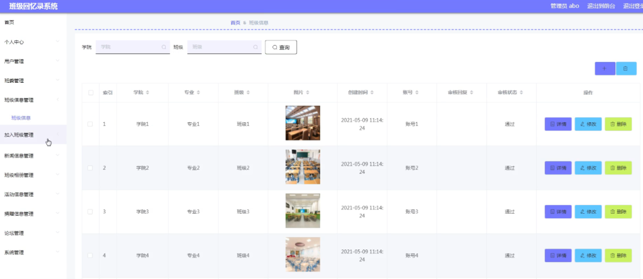This screenshot has height=279, width=643.
Task: Click 通过 status in 学院4 row
Action: coord(510,256)
